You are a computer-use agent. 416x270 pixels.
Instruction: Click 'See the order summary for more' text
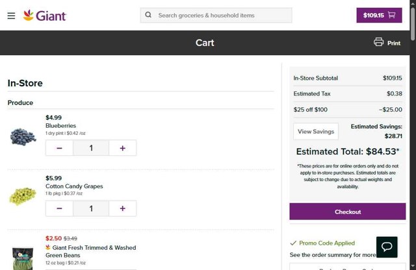pos(333,255)
